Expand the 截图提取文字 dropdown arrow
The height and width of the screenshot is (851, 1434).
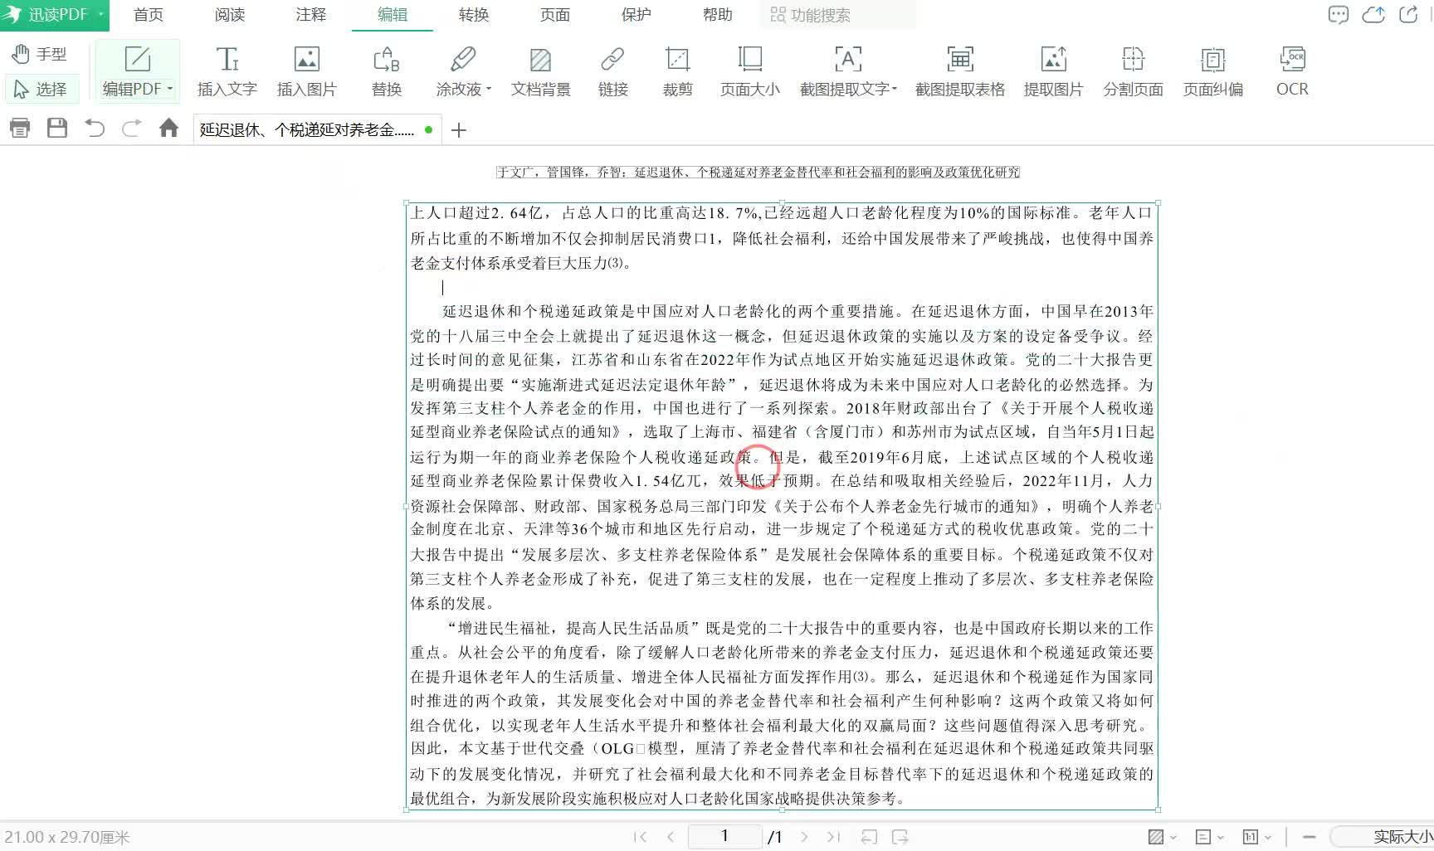point(895,89)
